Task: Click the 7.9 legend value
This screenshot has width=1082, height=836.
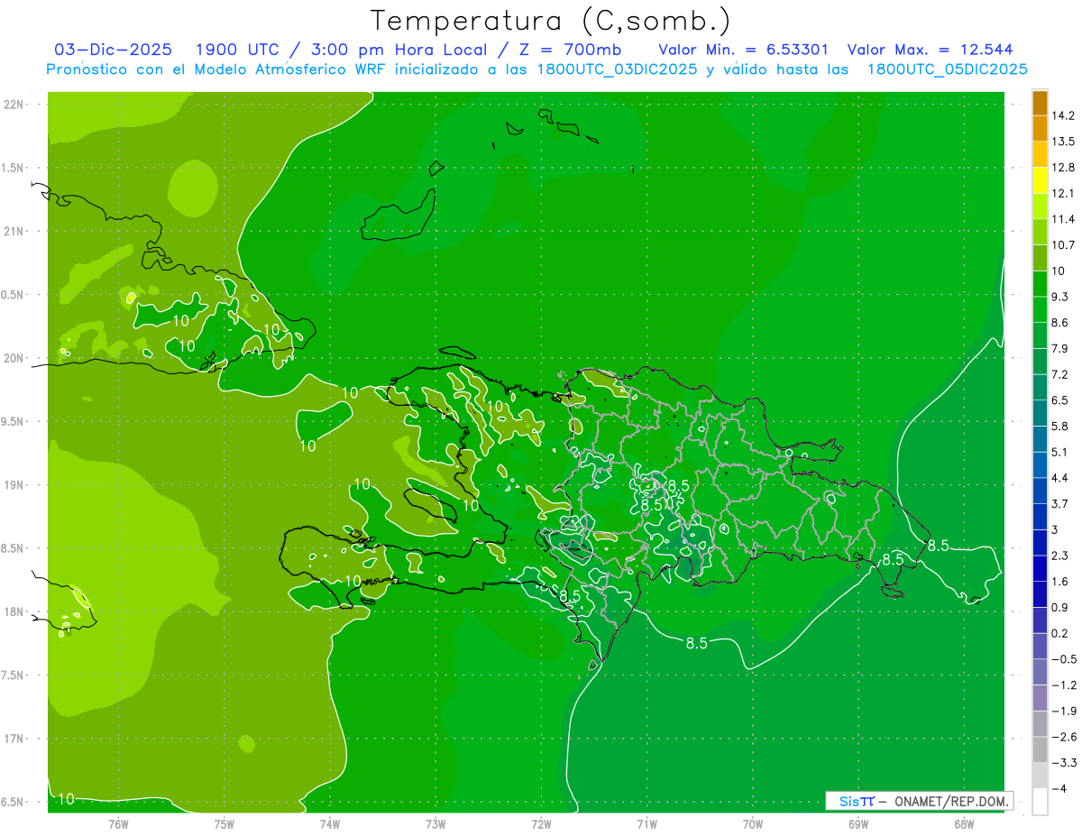Action: click(1060, 348)
